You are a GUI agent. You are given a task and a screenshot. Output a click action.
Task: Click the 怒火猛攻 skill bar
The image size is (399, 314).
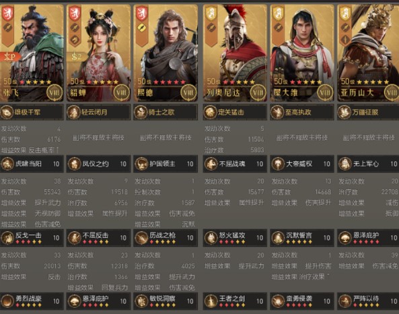pyautogui.click(x=235, y=238)
